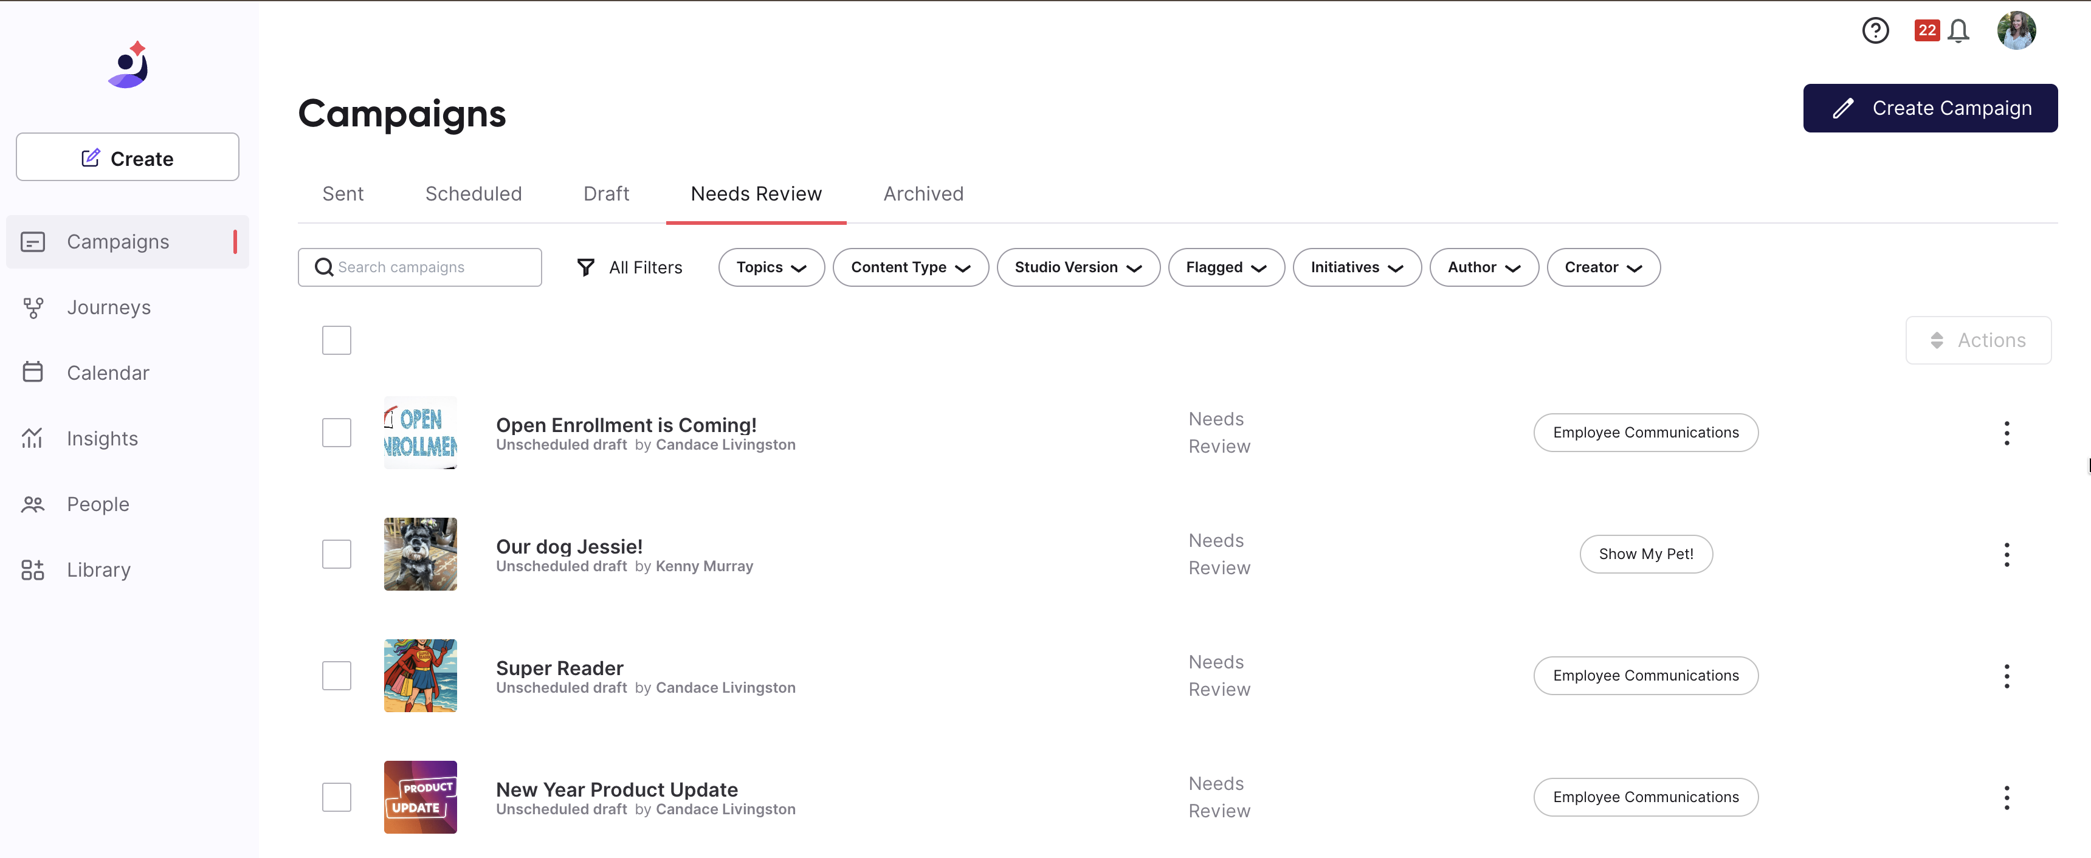This screenshot has width=2091, height=858.
Task: Select the Needs Review tab
Action: [756, 194]
